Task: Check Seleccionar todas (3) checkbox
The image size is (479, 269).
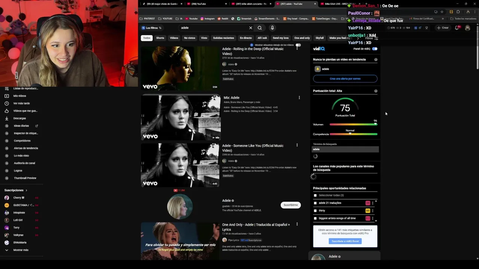Action: click(x=315, y=195)
